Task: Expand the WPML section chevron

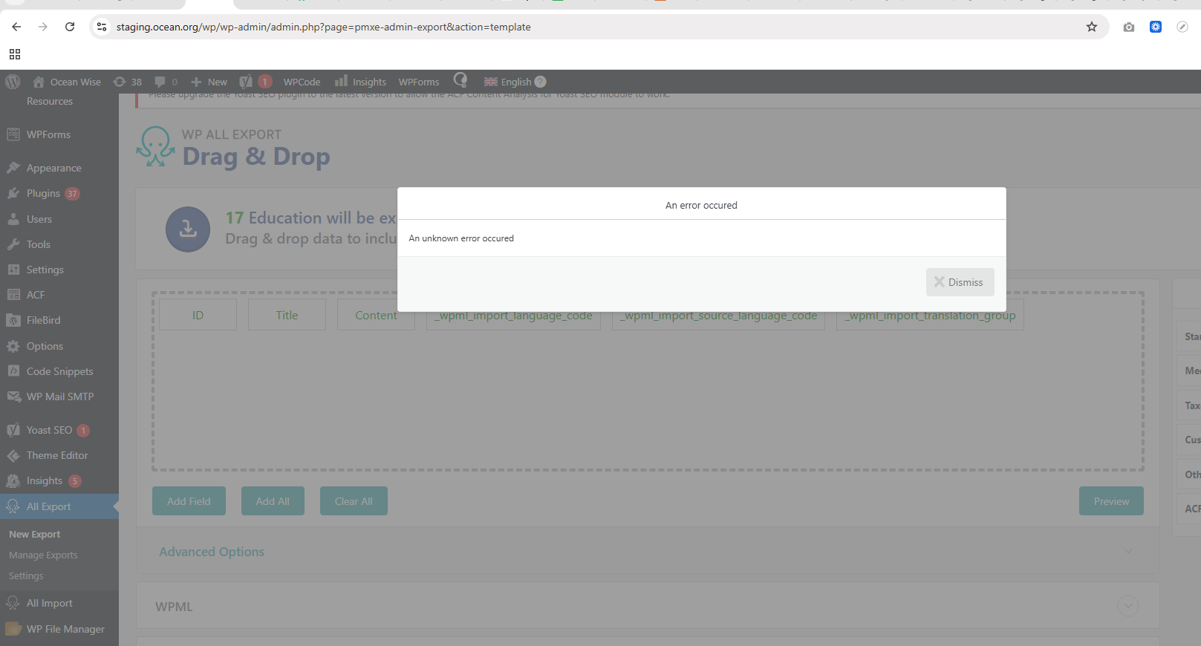Action: 1127,606
